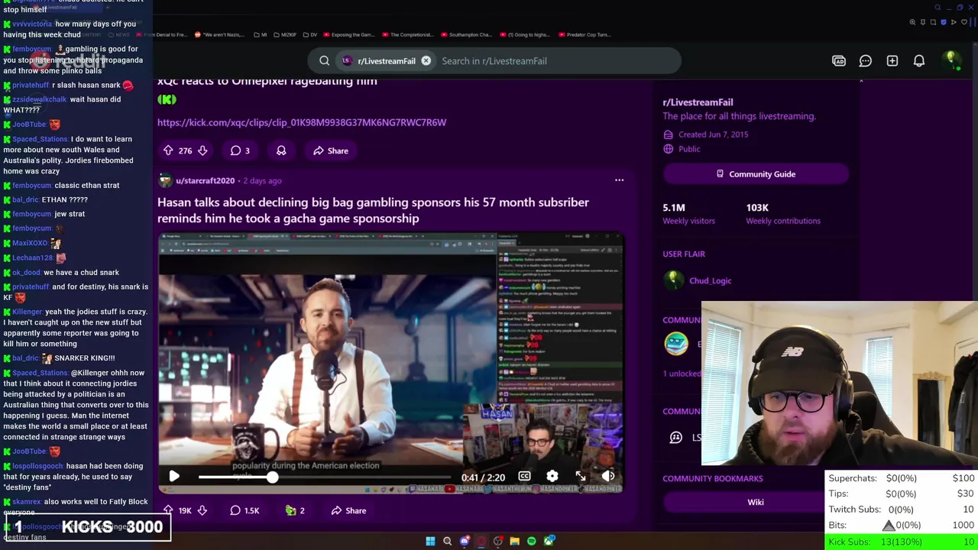978x550 pixels.
Task: Open the Southampton Cha... bookmark
Action: tap(465, 34)
